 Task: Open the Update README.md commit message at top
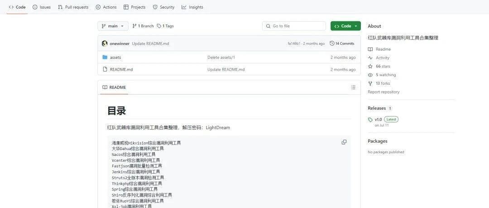click(150, 44)
